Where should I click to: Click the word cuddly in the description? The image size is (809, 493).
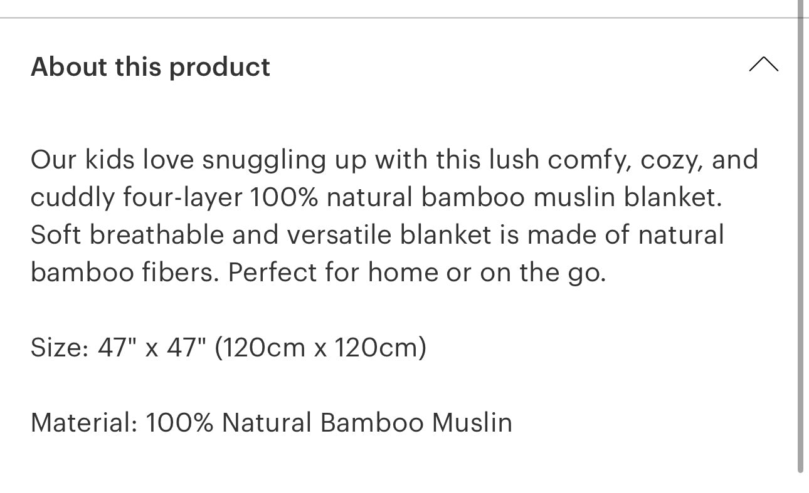[x=73, y=197]
